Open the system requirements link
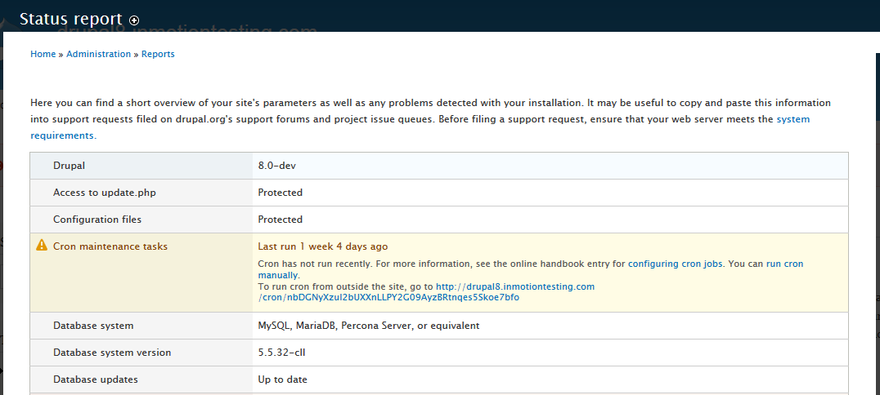Screen dimensions: 880x395 tap(792, 119)
